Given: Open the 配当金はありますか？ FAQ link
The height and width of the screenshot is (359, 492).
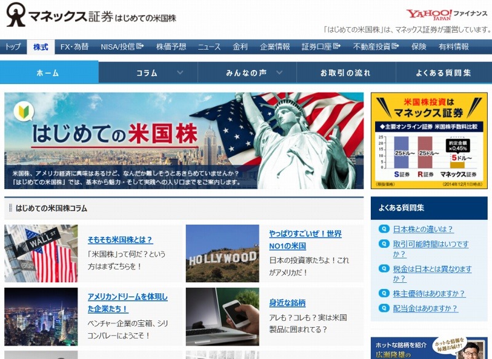Looking at the screenshot, I should pyautogui.click(x=426, y=308).
